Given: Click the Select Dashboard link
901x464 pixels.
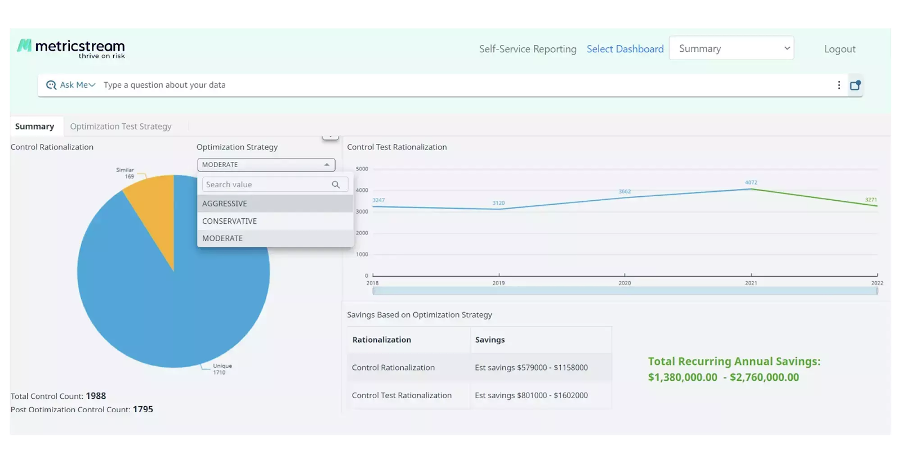Looking at the screenshot, I should (625, 49).
